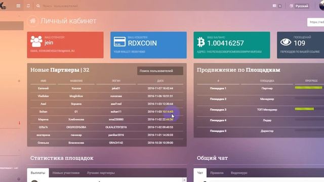Click the language flag icon next to Русский

pos(291,6)
